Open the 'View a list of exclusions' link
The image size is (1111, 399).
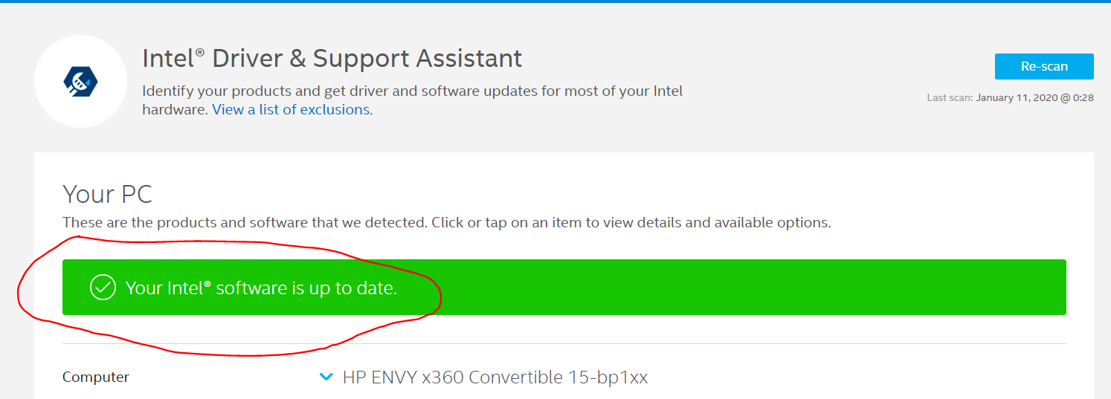tap(291, 110)
